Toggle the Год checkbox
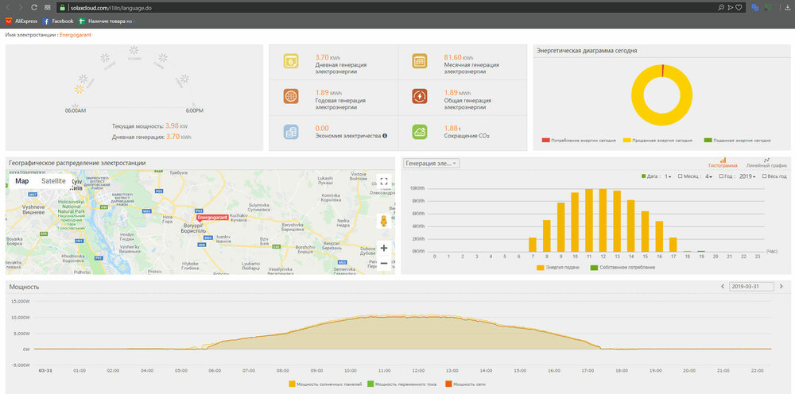Viewport: 795px width, 394px height. click(x=722, y=176)
